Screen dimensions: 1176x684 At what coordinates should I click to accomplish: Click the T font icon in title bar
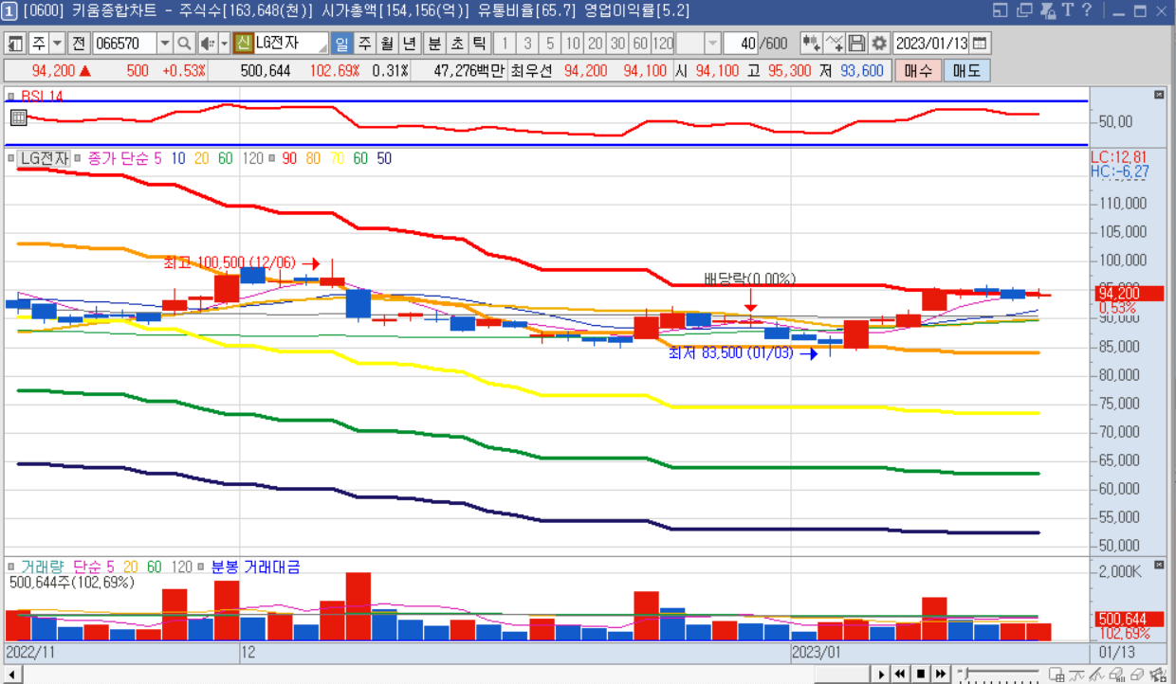1068,10
